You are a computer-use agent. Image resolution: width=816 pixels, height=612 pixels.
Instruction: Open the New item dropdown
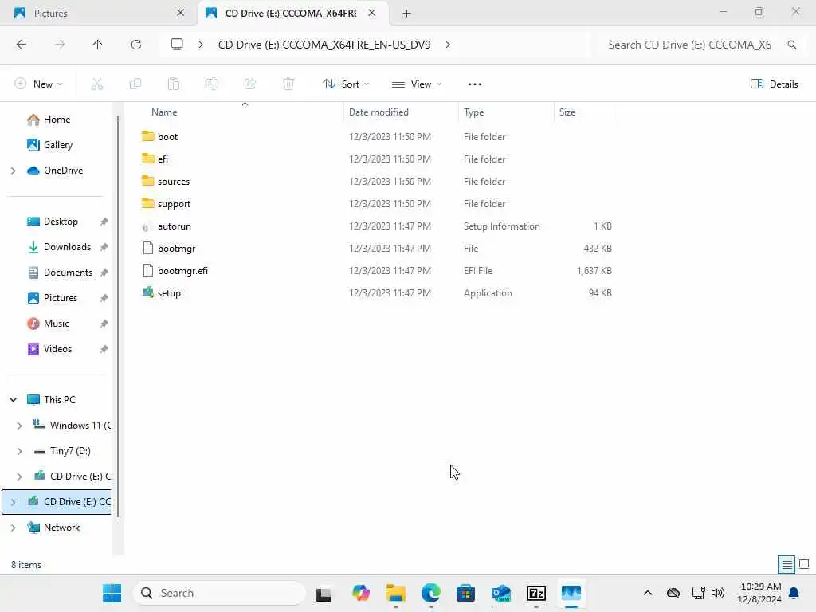point(39,84)
